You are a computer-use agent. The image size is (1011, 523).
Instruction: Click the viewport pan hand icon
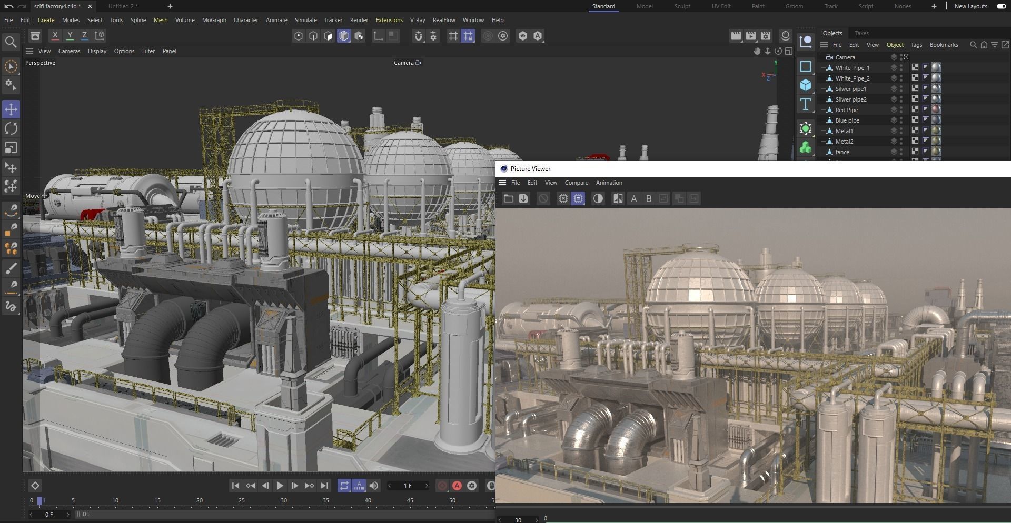pyautogui.click(x=757, y=51)
